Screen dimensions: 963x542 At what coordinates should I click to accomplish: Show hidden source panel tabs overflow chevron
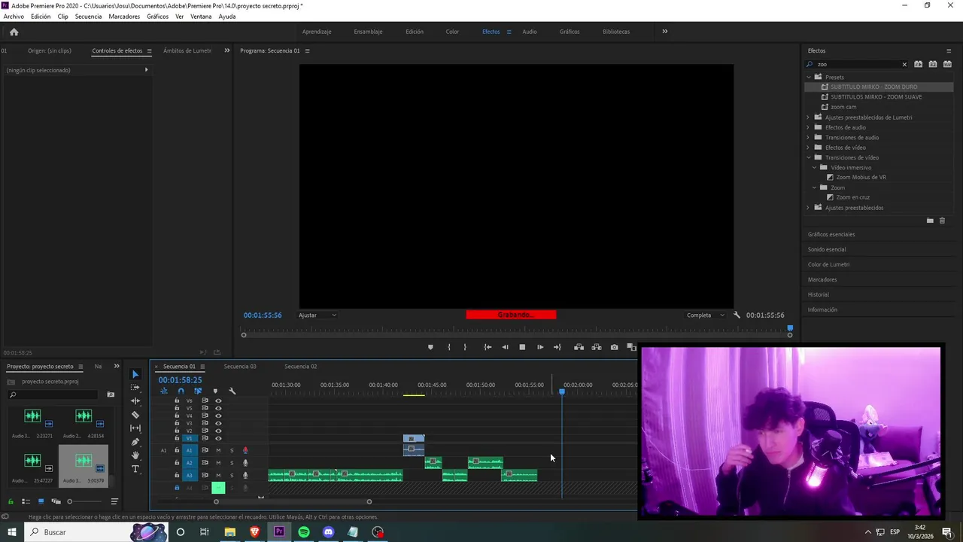[x=226, y=50]
